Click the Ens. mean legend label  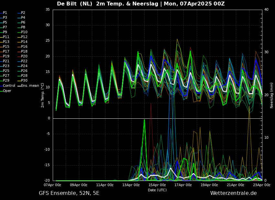pyautogui.click(x=28, y=86)
